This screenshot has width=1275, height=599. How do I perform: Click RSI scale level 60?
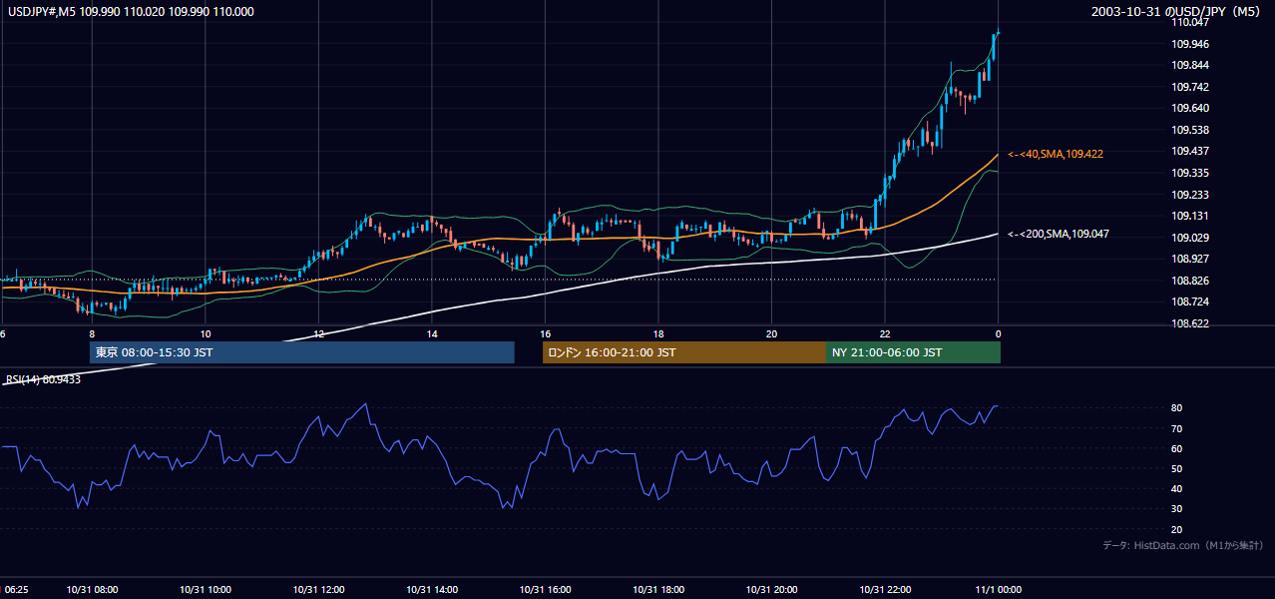[x=1177, y=448]
